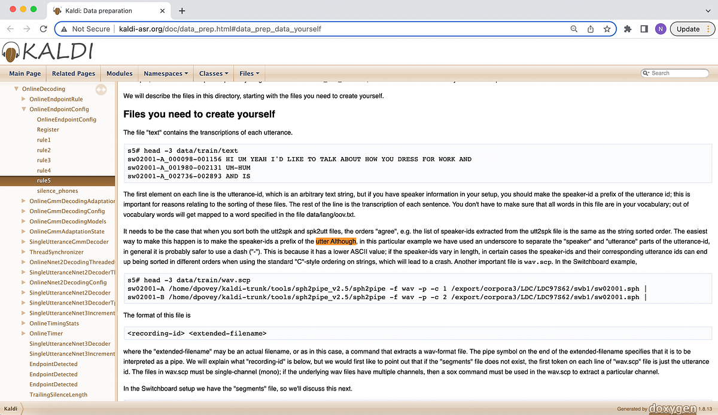718x415 pixels.
Task: Open the Chrome side panel icon
Action: pos(644,29)
